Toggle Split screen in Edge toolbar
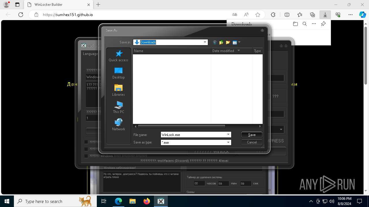The height and width of the screenshot is (207, 369). coord(287,15)
